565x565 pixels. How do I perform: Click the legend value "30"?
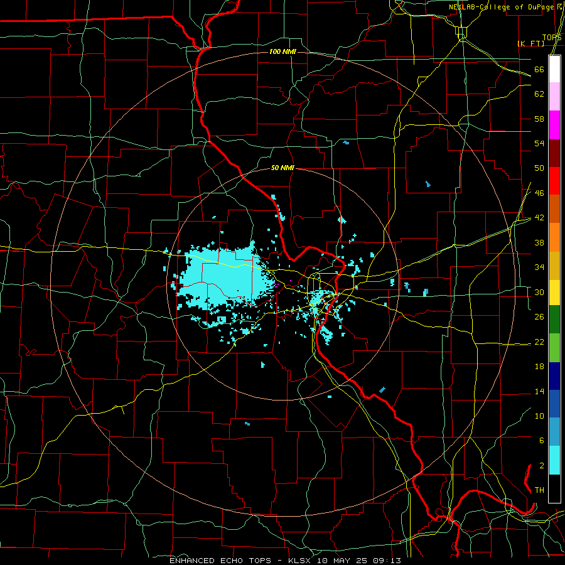pos(539,292)
